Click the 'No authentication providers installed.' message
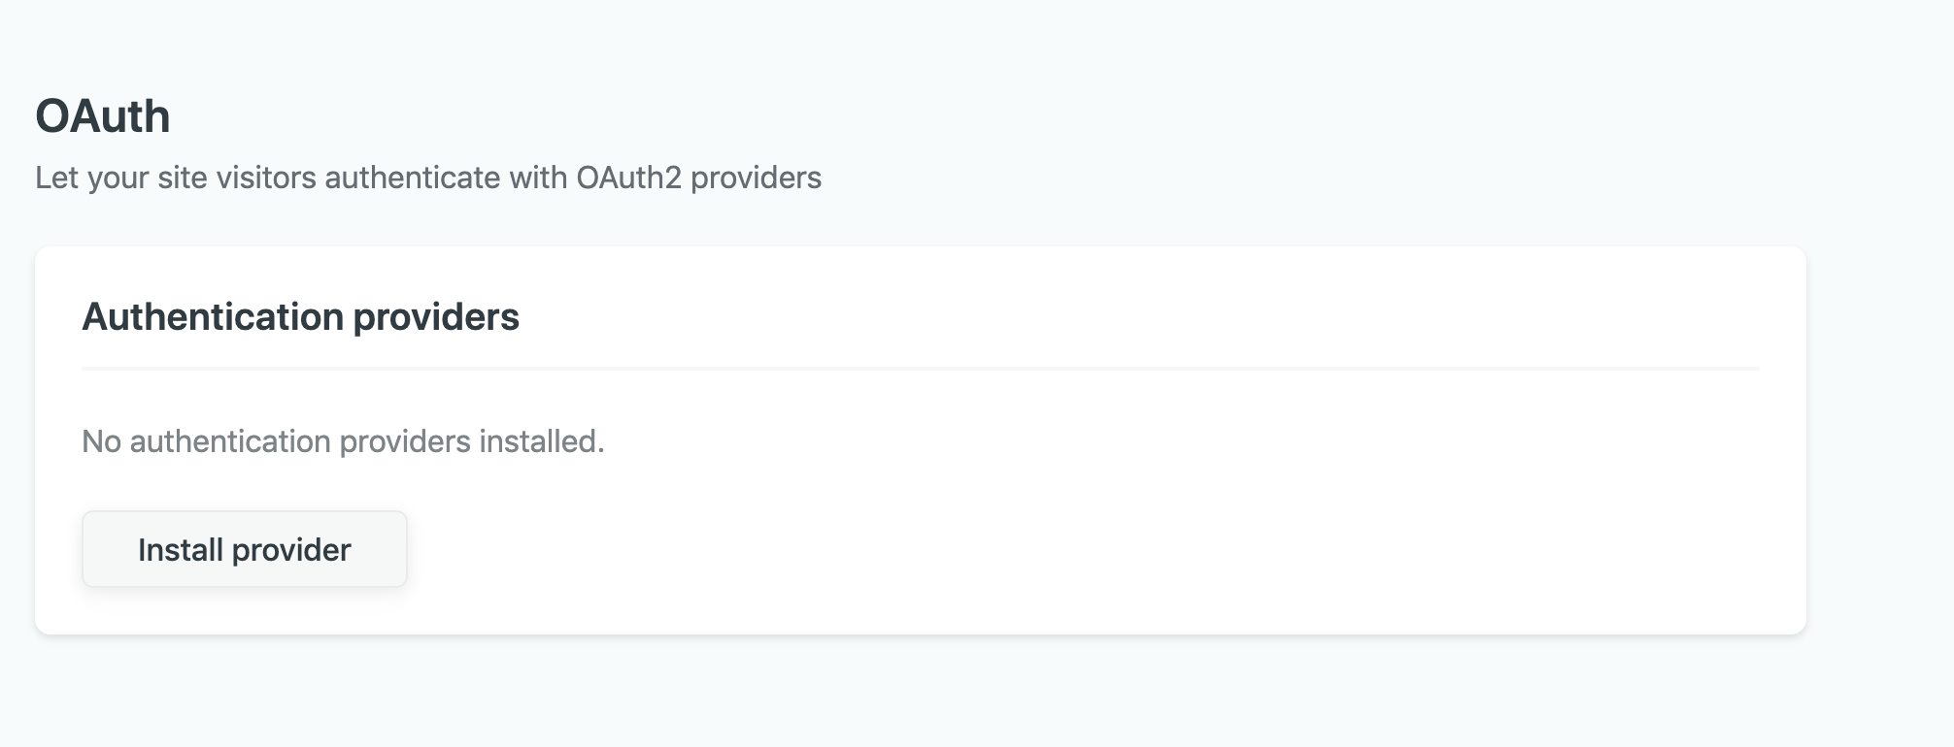Image resolution: width=1954 pixels, height=747 pixels. click(343, 441)
